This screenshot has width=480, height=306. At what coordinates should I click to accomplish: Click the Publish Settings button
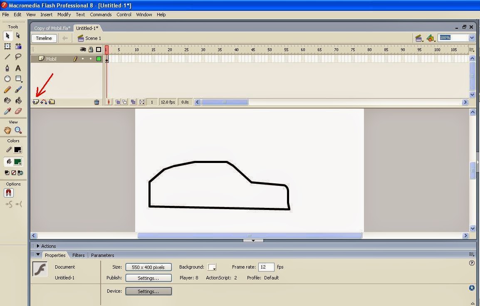(148, 278)
